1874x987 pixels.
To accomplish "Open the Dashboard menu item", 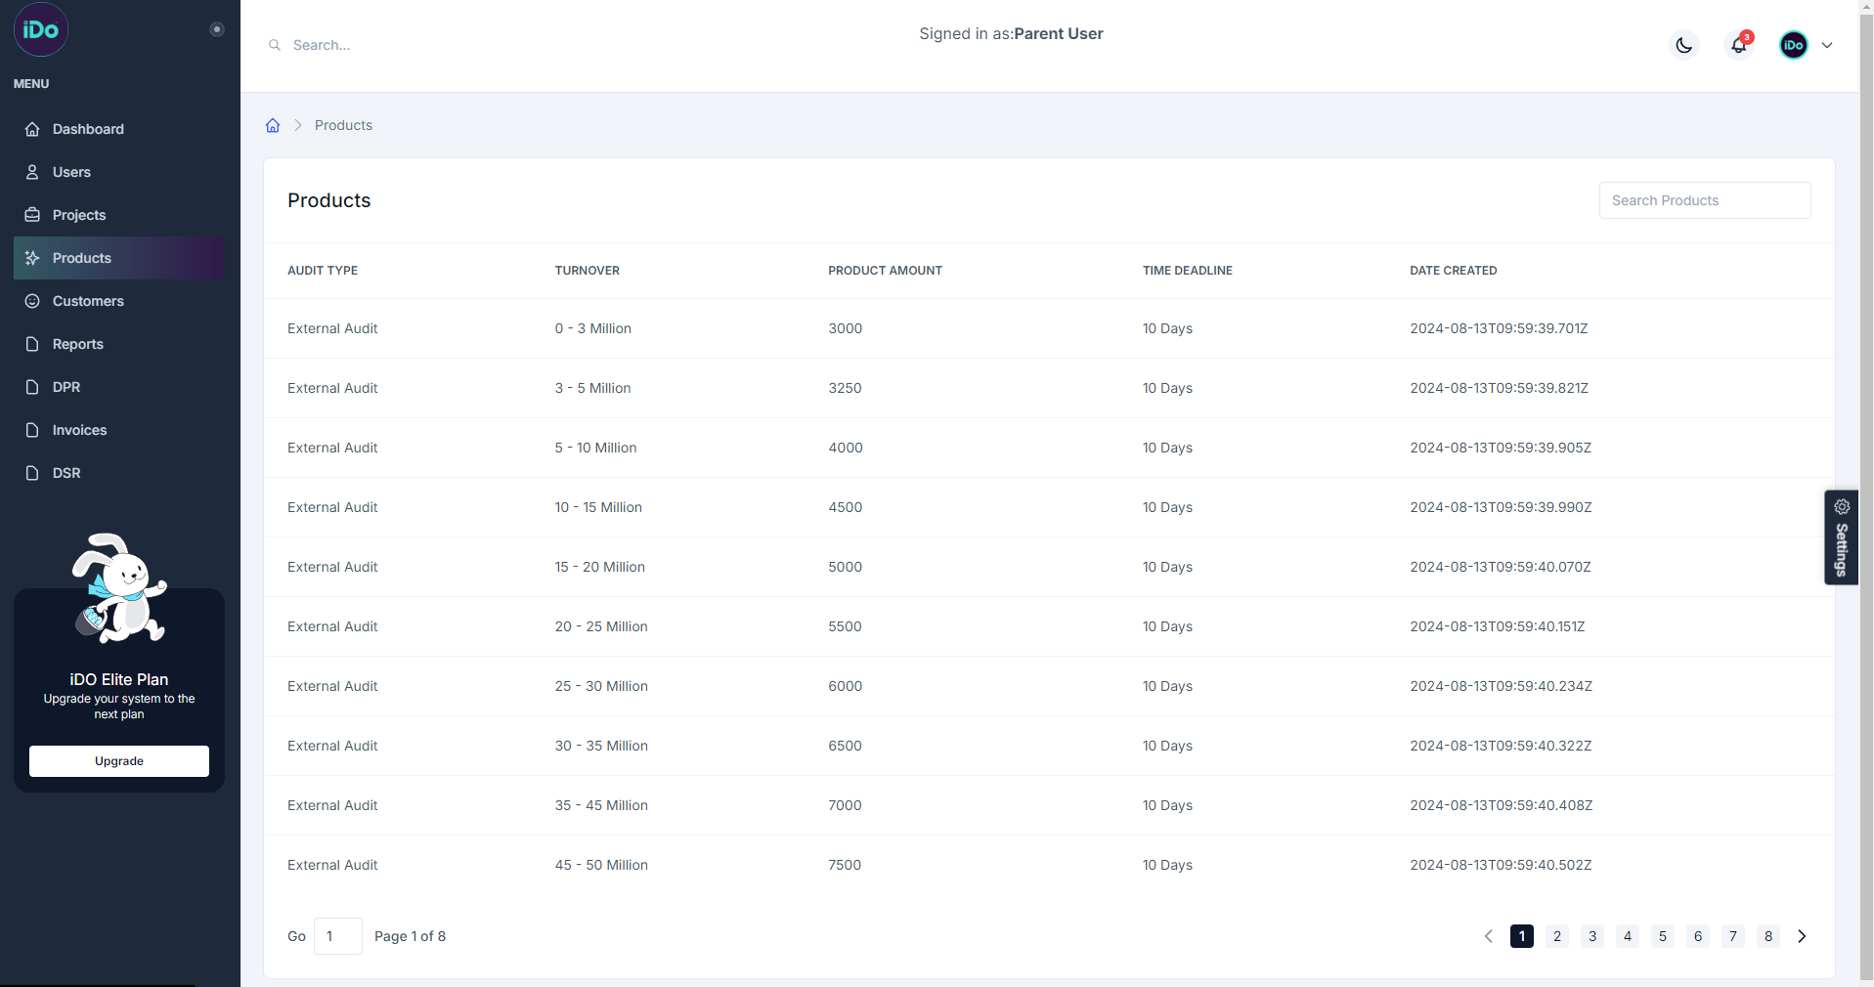I will click(88, 129).
